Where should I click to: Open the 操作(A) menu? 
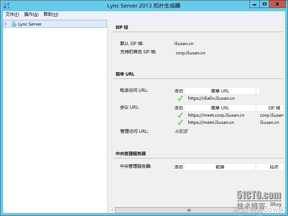[31, 14]
